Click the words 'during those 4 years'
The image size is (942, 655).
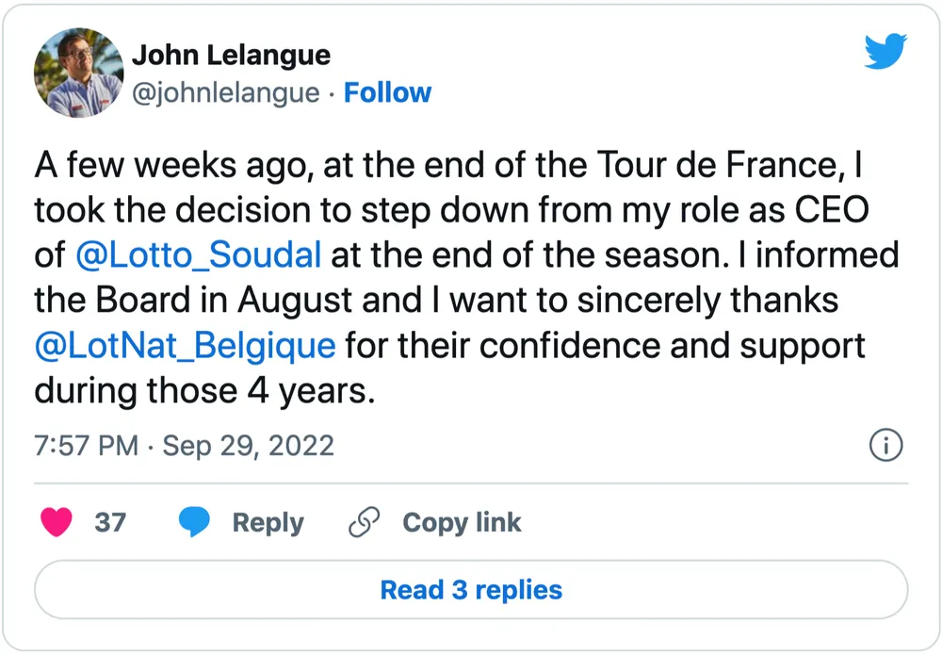(203, 390)
